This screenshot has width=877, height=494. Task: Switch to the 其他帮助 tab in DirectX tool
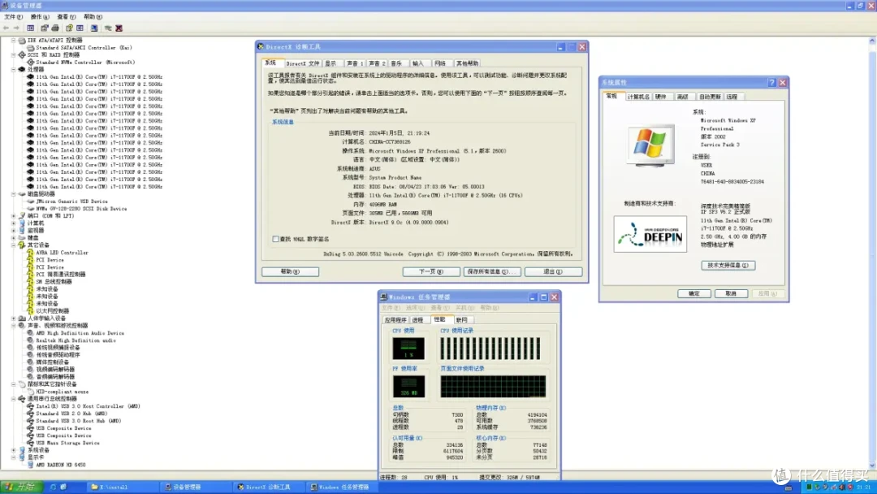[x=466, y=63]
